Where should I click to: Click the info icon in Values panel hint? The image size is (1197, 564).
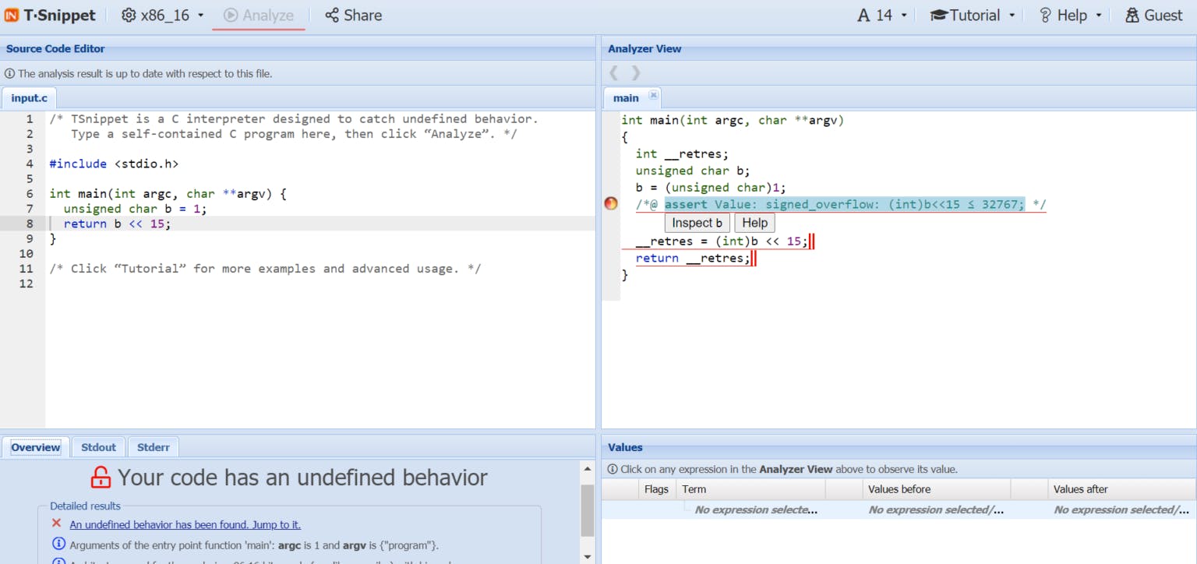[613, 469]
